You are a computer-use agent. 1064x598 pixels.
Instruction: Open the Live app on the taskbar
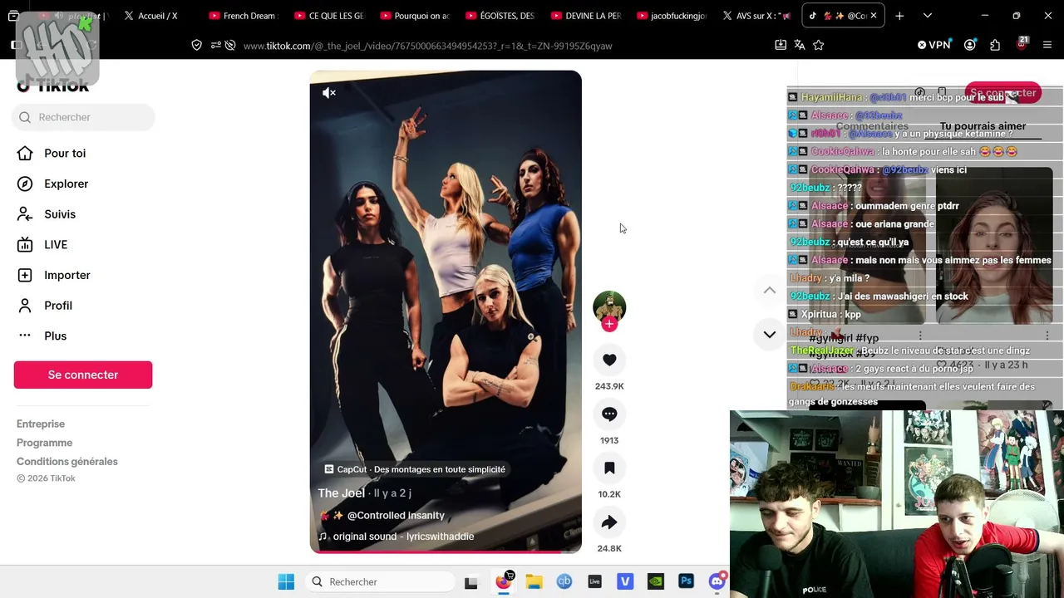(x=594, y=582)
